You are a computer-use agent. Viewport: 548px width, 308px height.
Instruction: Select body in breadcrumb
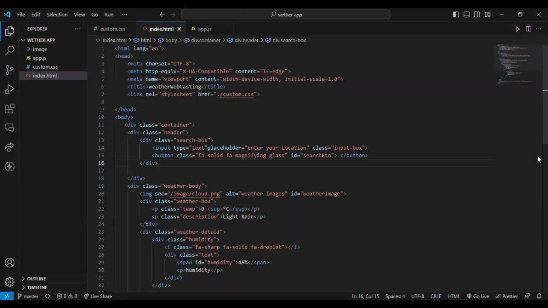167,40
